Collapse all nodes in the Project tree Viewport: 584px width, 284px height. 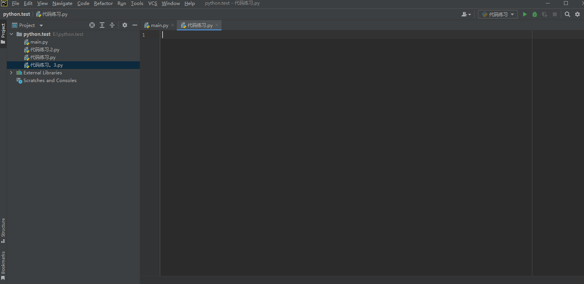pos(112,25)
